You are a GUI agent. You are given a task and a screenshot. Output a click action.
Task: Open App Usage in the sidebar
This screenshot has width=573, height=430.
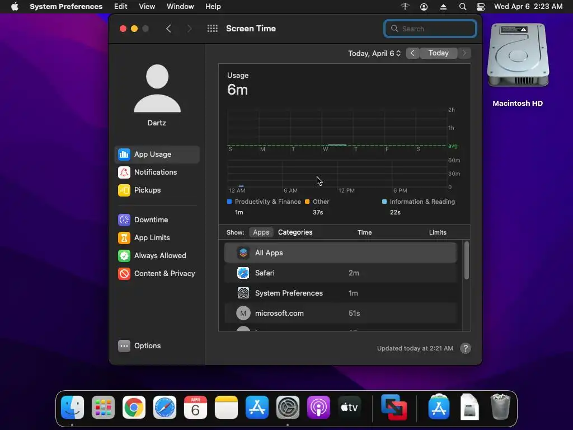(x=157, y=155)
